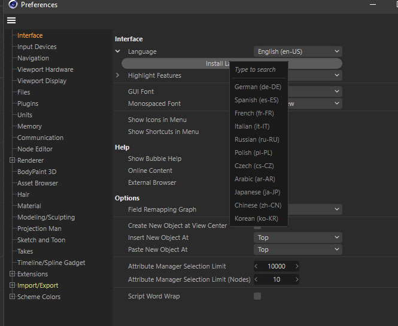
Task: Open the Language dropdown showing English (en-US)
Action: click(x=298, y=51)
